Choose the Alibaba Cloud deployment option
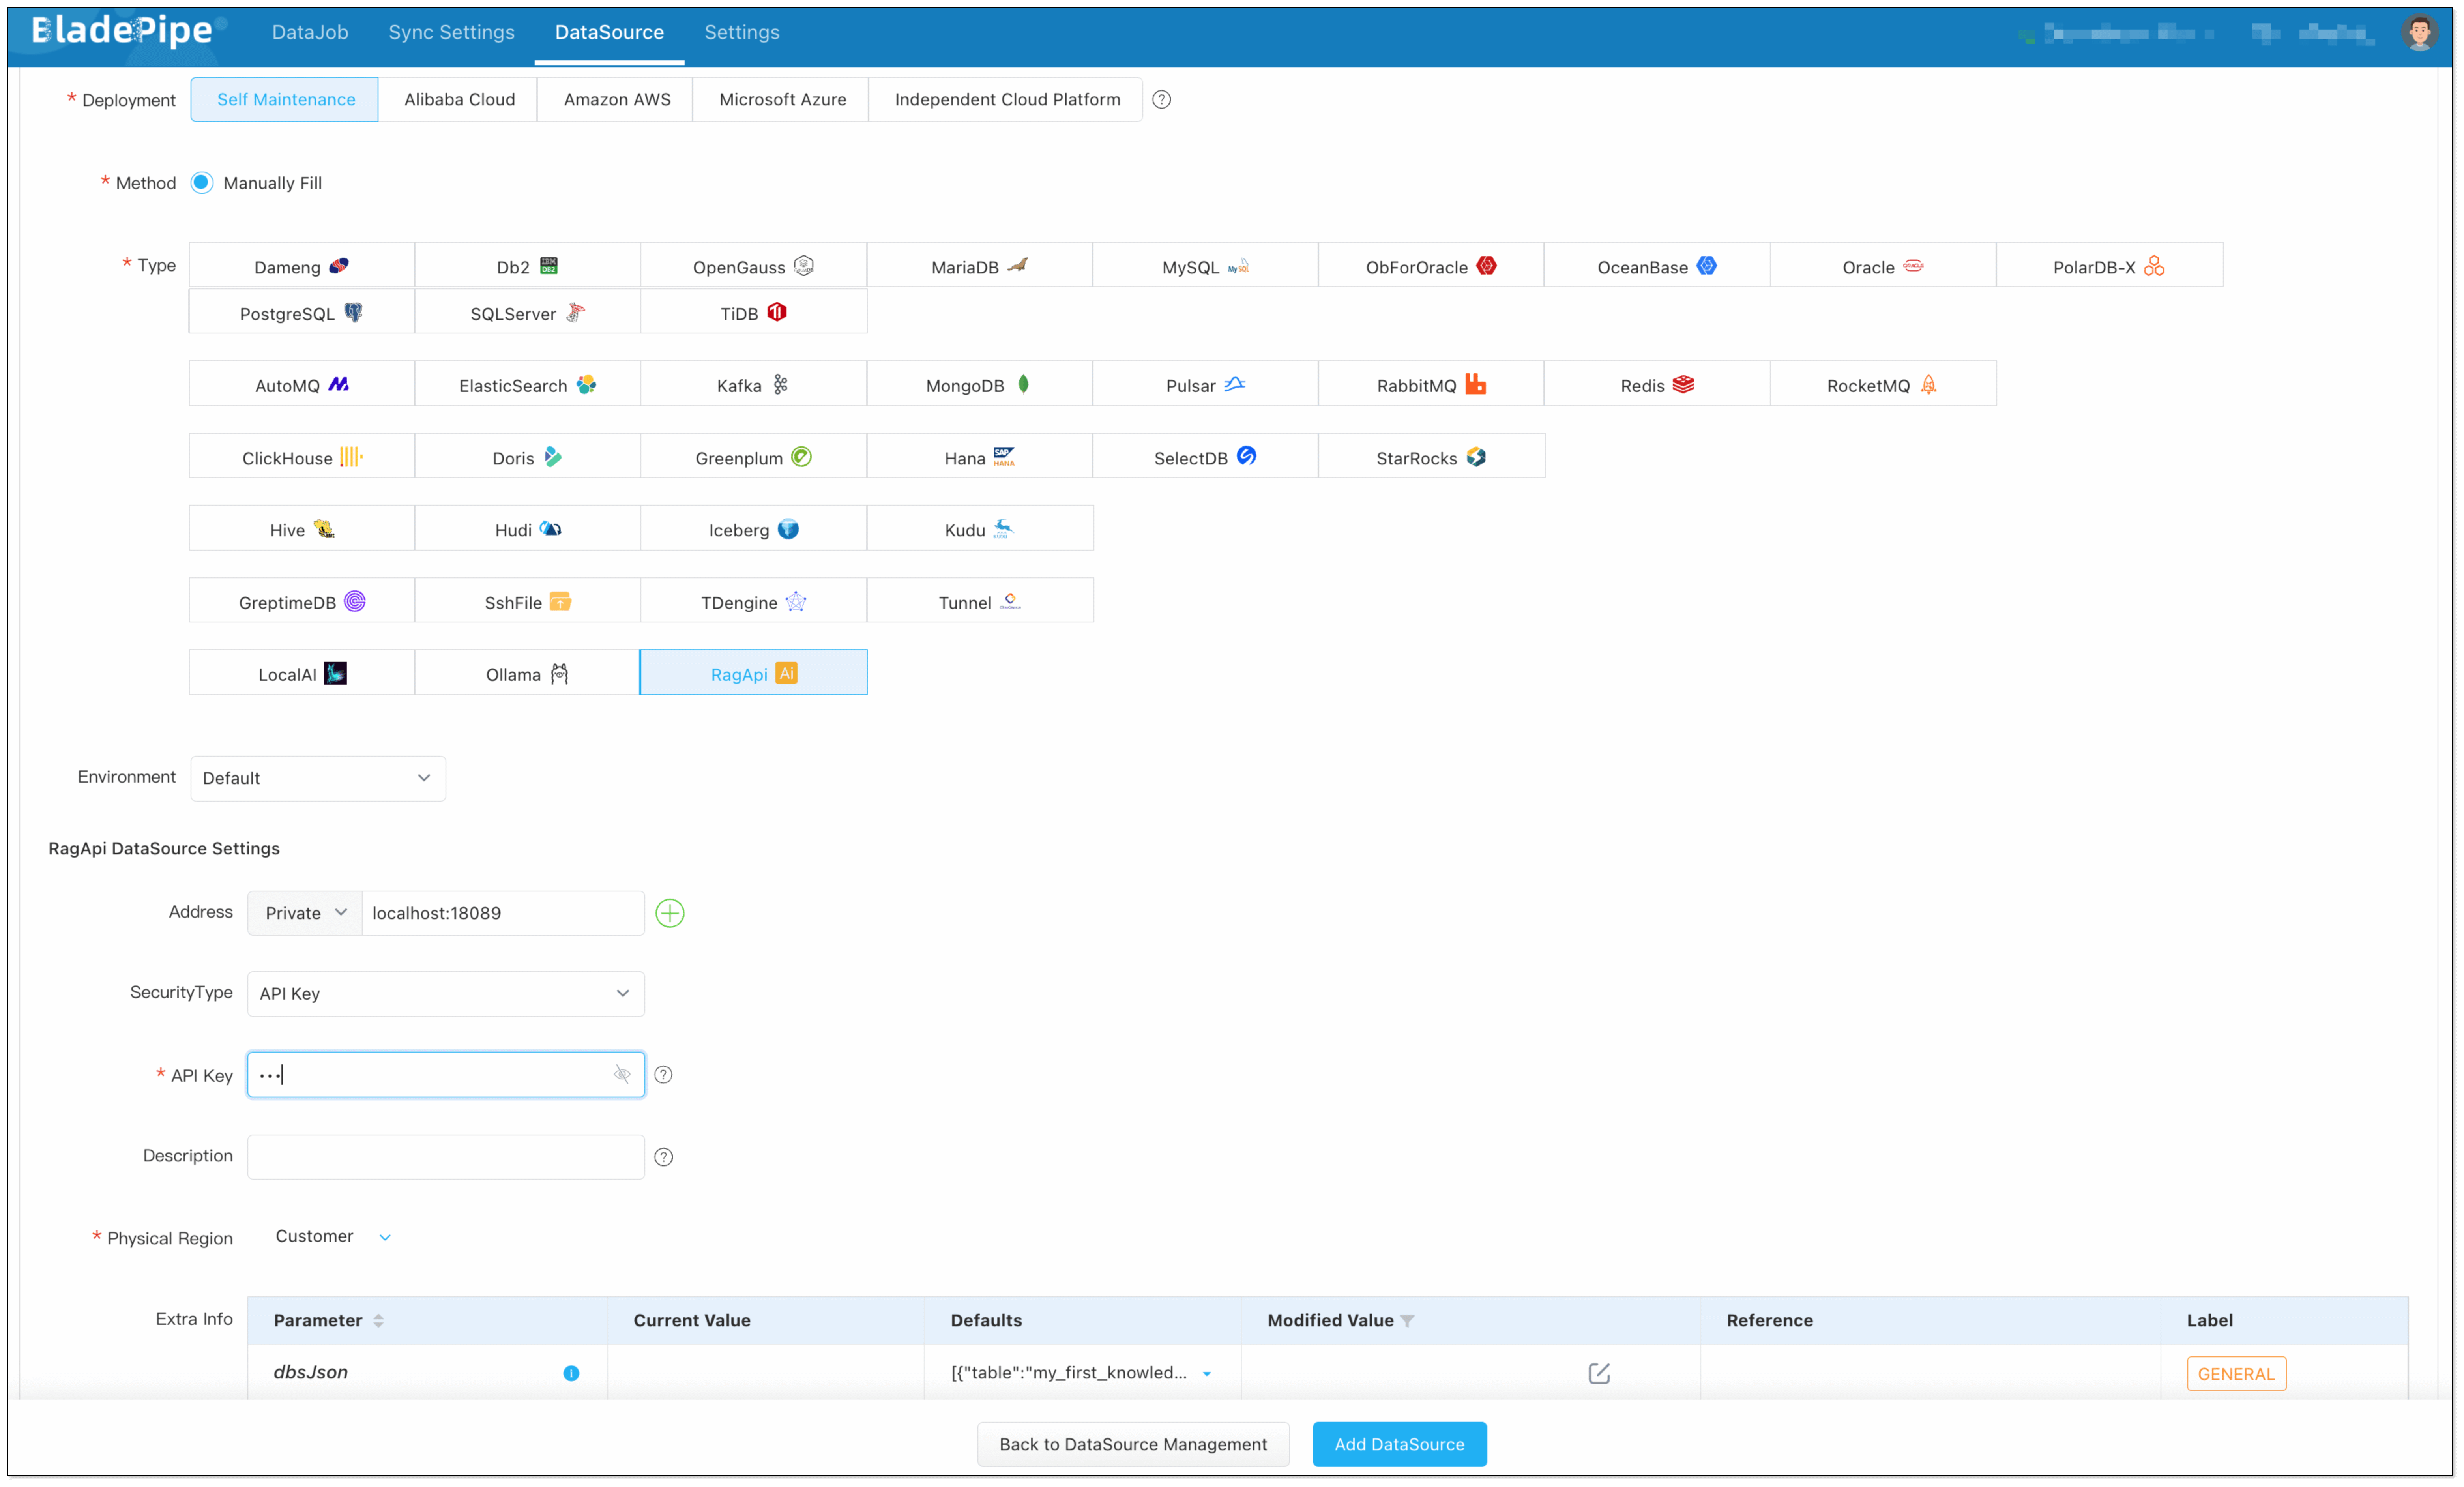Image resolution: width=2464 pixels, height=1487 pixels. click(459, 99)
